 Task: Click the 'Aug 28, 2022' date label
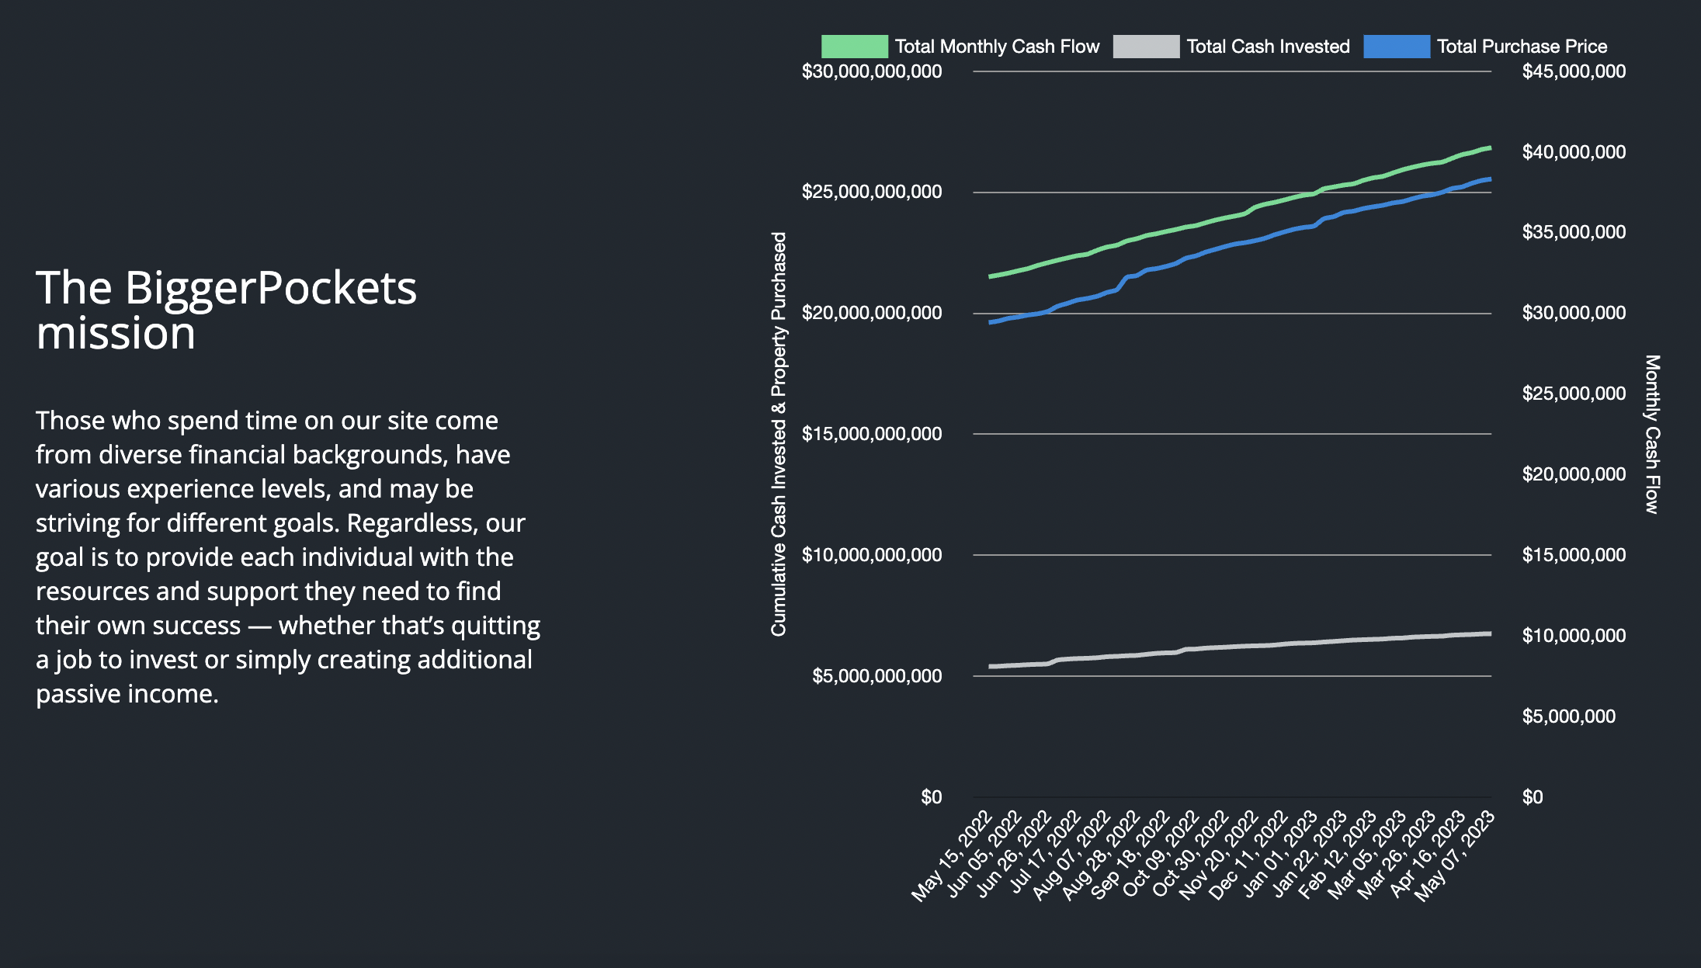1099,855
